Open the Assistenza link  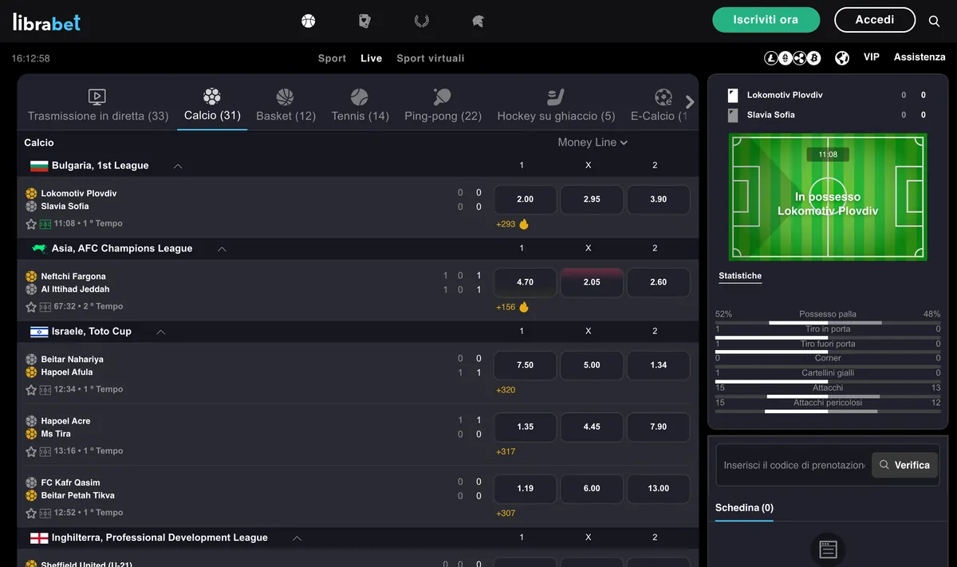[920, 57]
